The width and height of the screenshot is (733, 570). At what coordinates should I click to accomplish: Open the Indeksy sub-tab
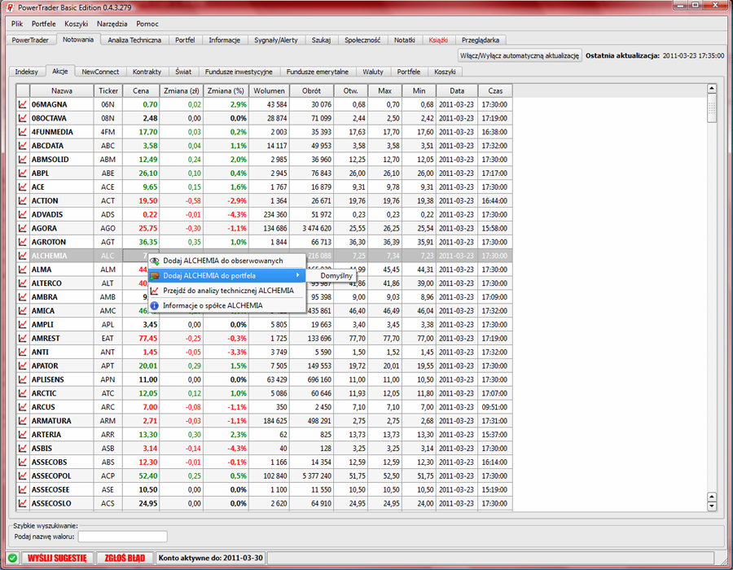click(x=26, y=72)
